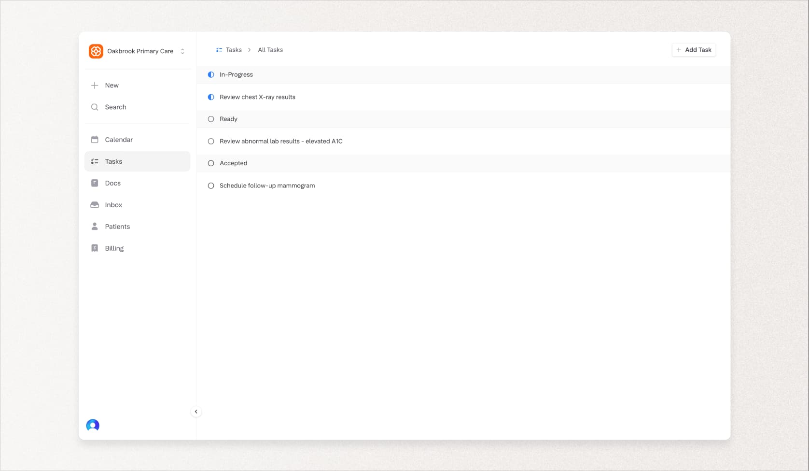The height and width of the screenshot is (471, 809).
Task: Click the Add Task button
Action: click(x=694, y=50)
